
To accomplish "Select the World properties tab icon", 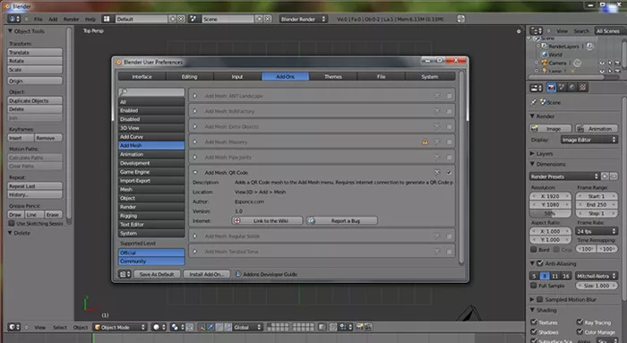I will click(572, 88).
